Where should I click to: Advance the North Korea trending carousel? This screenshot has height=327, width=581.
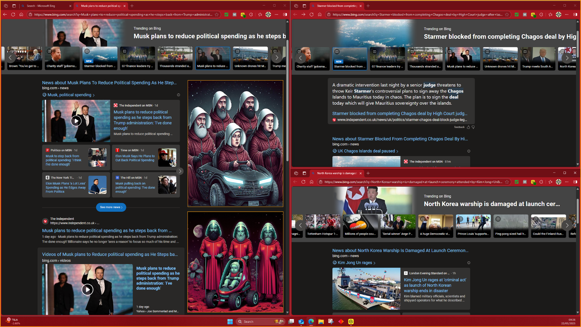point(567,225)
